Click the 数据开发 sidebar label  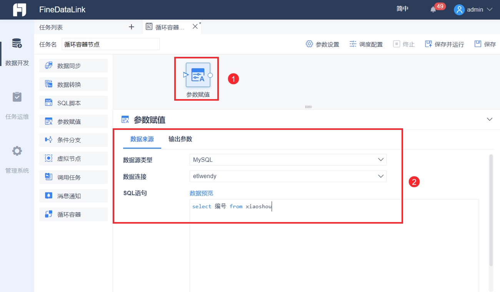(17, 63)
